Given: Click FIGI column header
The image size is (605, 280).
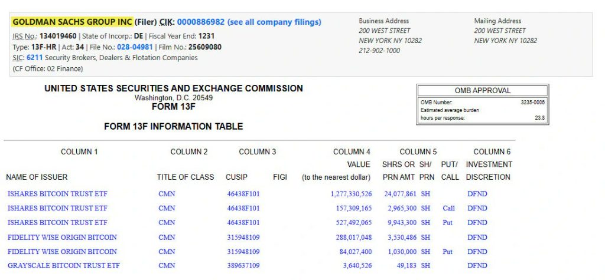Looking at the screenshot, I should 279,177.
